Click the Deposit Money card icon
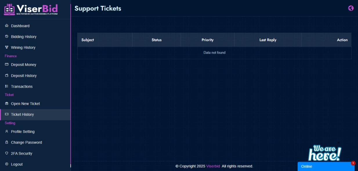Screen dimensions: 358x171 [x=7, y=65]
